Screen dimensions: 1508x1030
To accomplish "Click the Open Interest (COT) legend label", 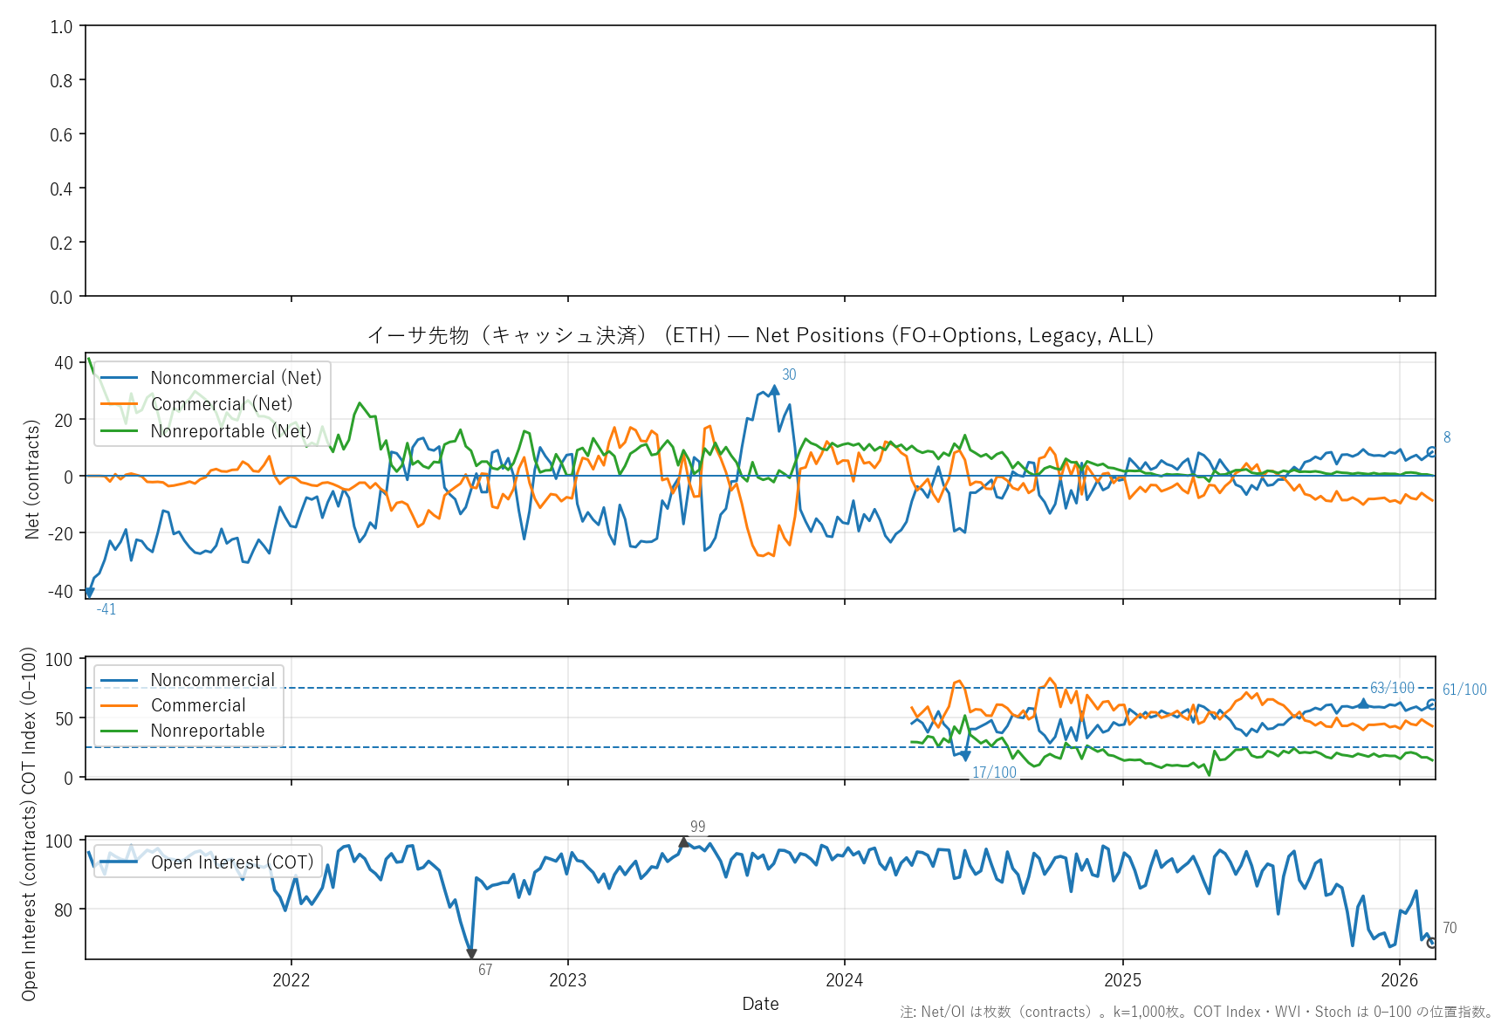I will pyautogui.click(x=232, y=862).
